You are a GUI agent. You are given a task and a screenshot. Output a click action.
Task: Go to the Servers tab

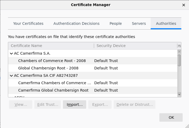pos(139,23)
